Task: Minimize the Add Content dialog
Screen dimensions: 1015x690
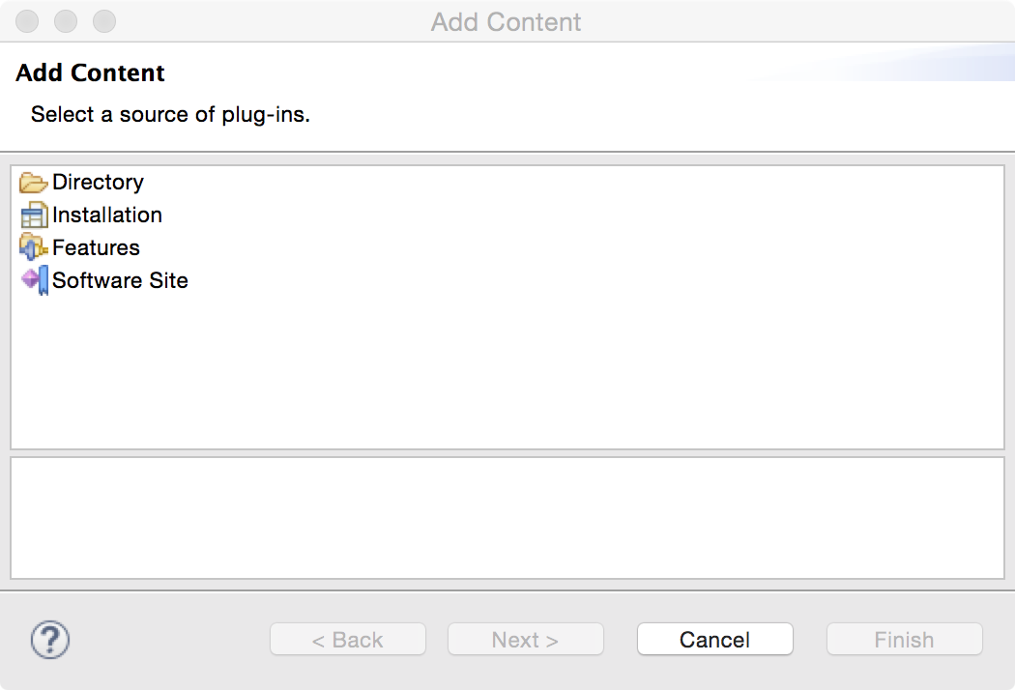Action: point(66,21)
